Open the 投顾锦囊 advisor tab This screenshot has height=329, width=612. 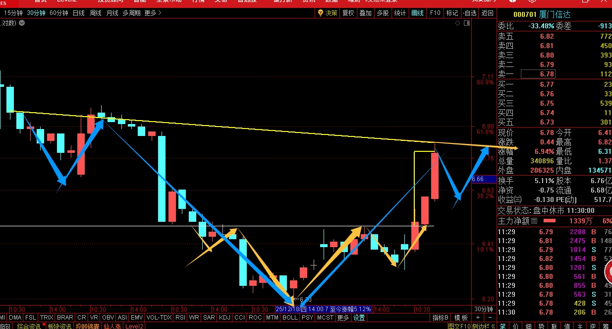click(x=88, y=326)
